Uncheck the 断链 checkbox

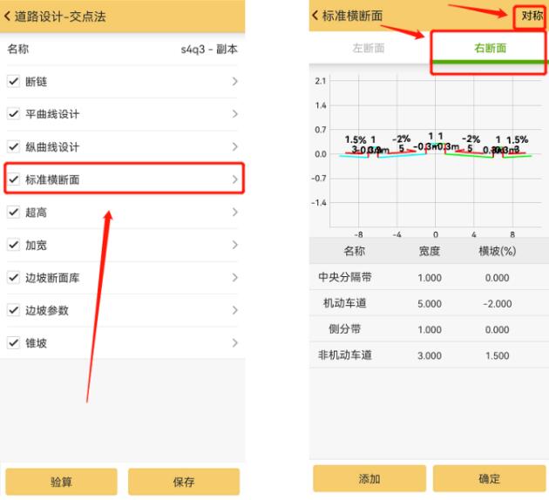13,82
